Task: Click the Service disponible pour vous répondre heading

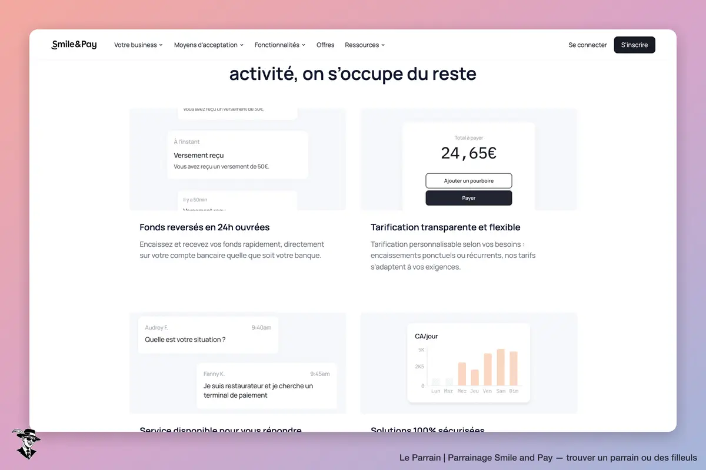Action: [221, 429]
